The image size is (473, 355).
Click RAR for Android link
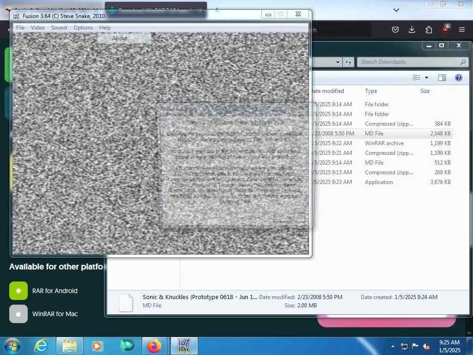[55, 291]
